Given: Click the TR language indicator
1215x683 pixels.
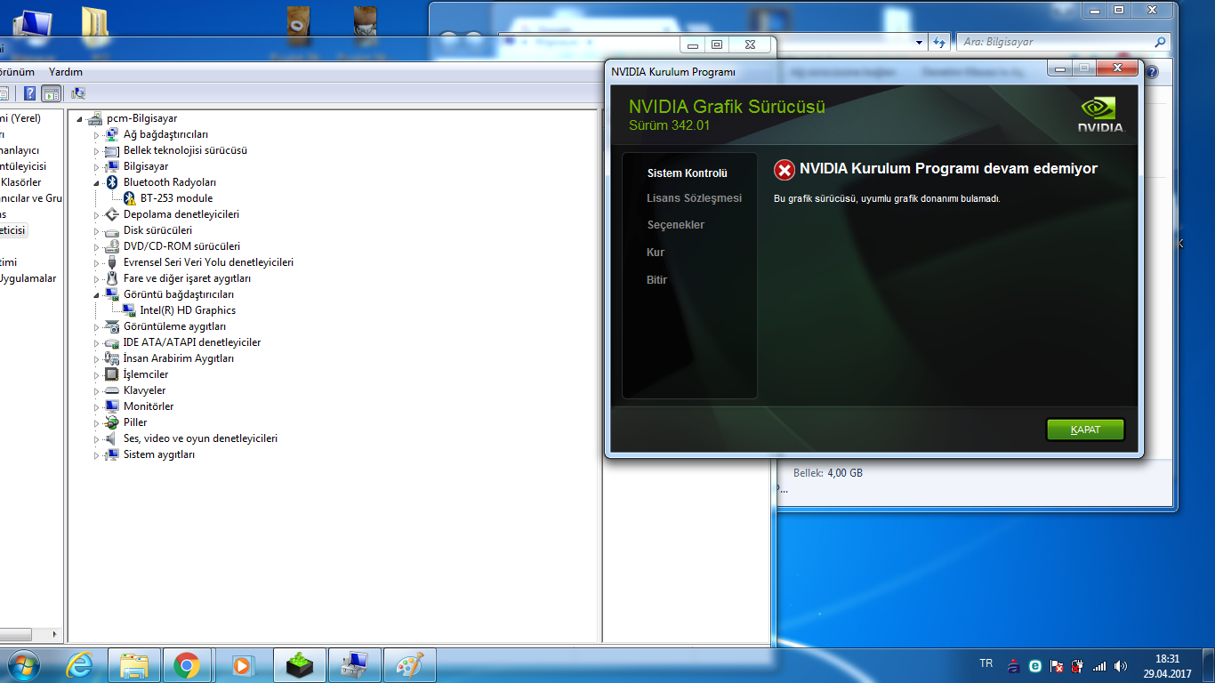Looking at the screenshot, I should coord(986,663).
